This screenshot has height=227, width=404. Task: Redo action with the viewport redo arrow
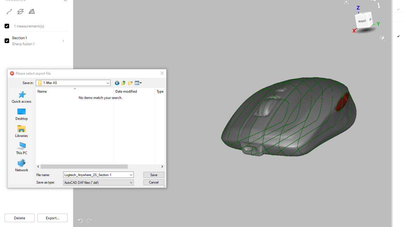coord(89,220)
